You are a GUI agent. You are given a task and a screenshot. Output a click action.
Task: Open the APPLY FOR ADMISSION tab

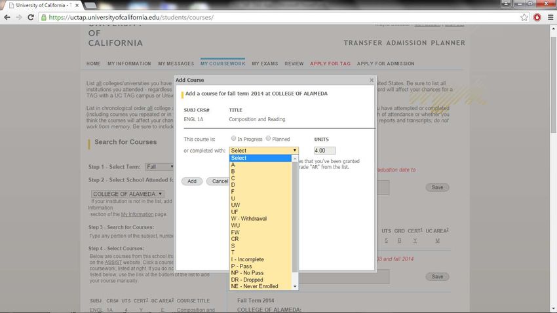[x=386, y=64]
